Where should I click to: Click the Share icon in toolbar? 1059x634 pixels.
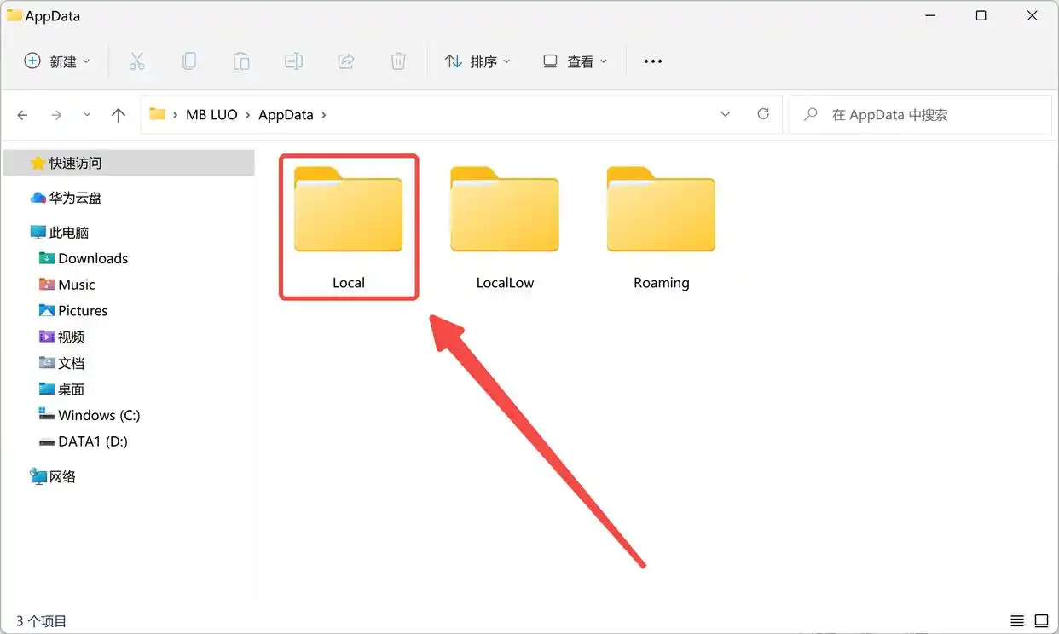346,61
